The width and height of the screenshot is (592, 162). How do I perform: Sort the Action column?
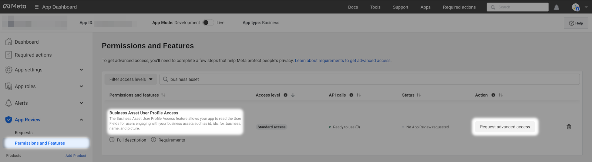point(501,95)
